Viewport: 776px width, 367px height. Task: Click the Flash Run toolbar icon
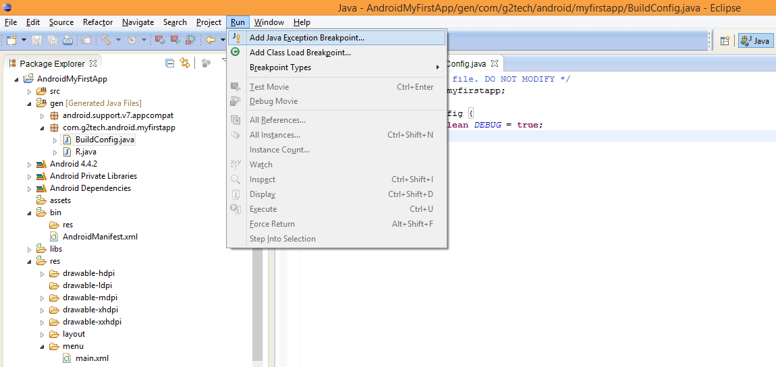point(175,40)
